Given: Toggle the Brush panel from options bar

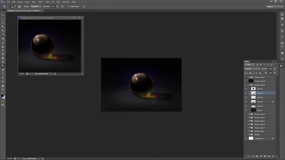Looking at the screenshot, I should tap(20, 7).
